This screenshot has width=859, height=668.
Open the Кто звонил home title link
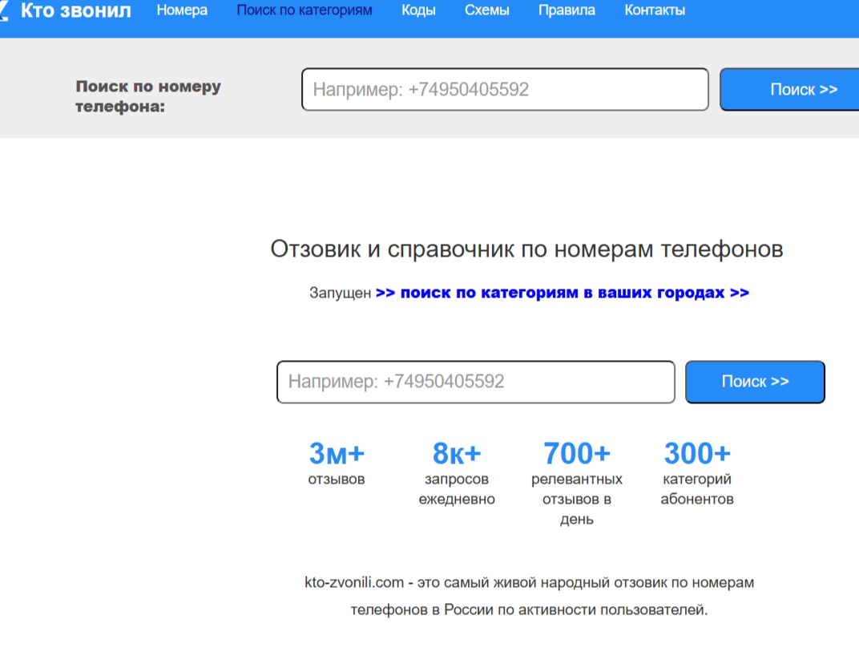click(75, 11)
